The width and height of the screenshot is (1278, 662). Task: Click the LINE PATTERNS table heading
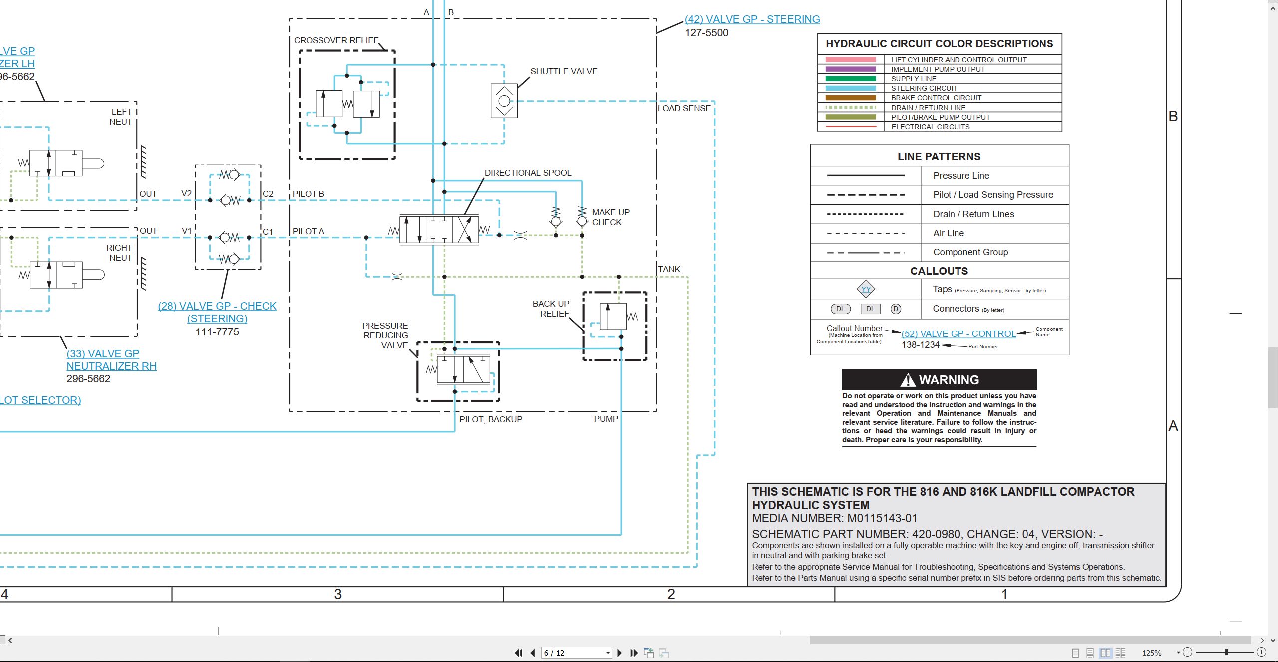pos(939,156)
